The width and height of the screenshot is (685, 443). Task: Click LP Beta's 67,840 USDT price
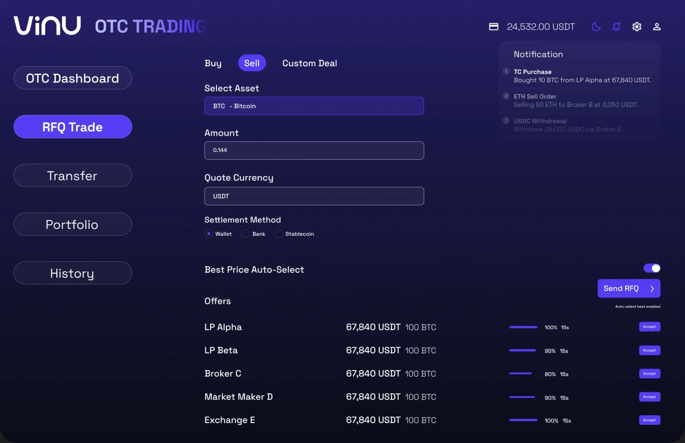click(x=373, y=350)
